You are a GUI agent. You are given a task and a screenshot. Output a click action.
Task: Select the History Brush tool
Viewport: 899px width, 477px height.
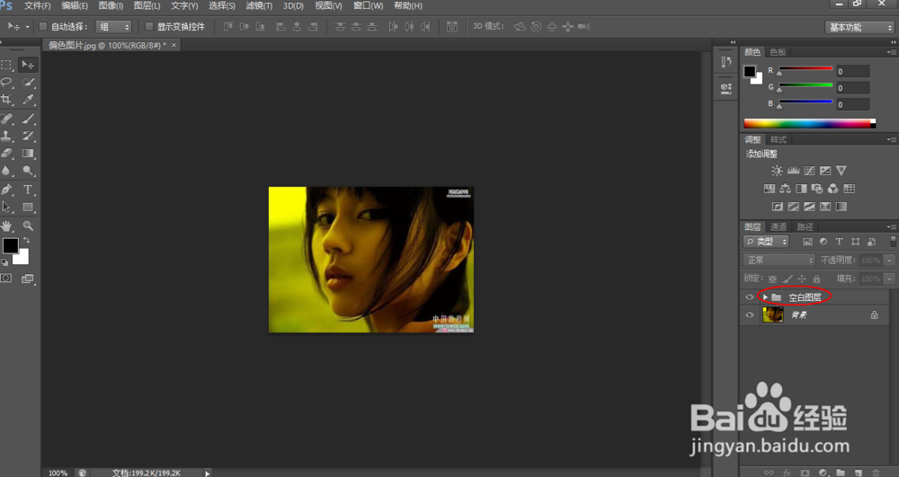[x=28, y=136]
